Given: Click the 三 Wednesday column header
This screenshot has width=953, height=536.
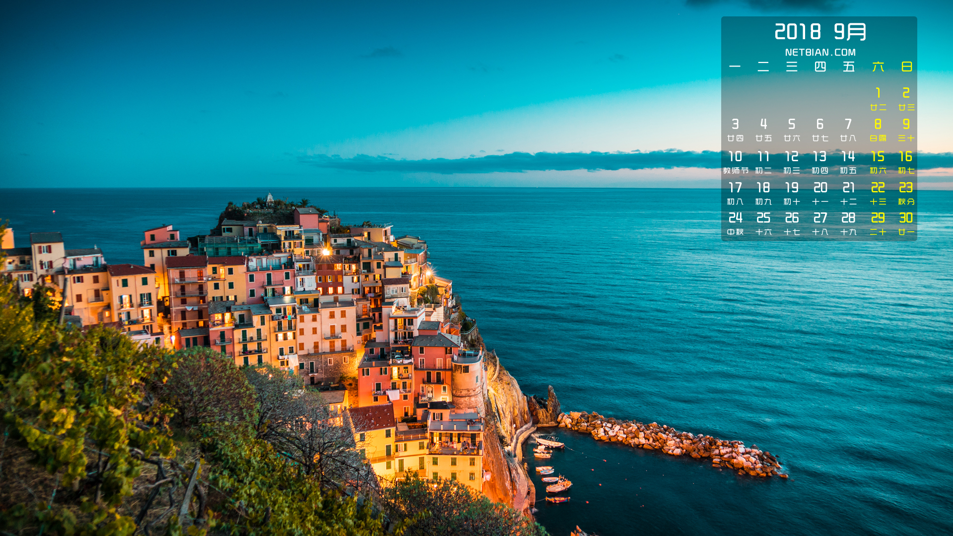Looking at the screenshot, I should pyautogui.click(x=792, y=67).
